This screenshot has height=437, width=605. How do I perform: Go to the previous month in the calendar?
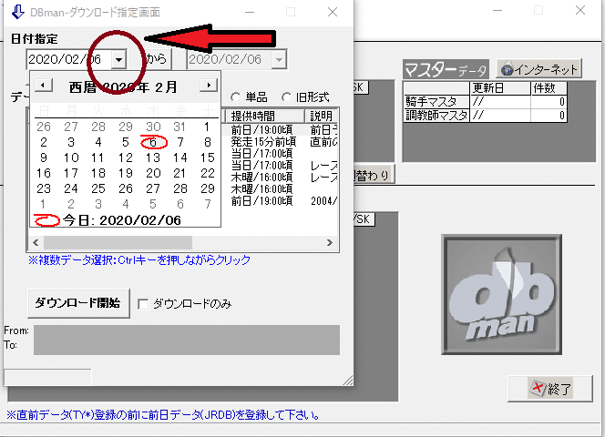tap(44, 85)
